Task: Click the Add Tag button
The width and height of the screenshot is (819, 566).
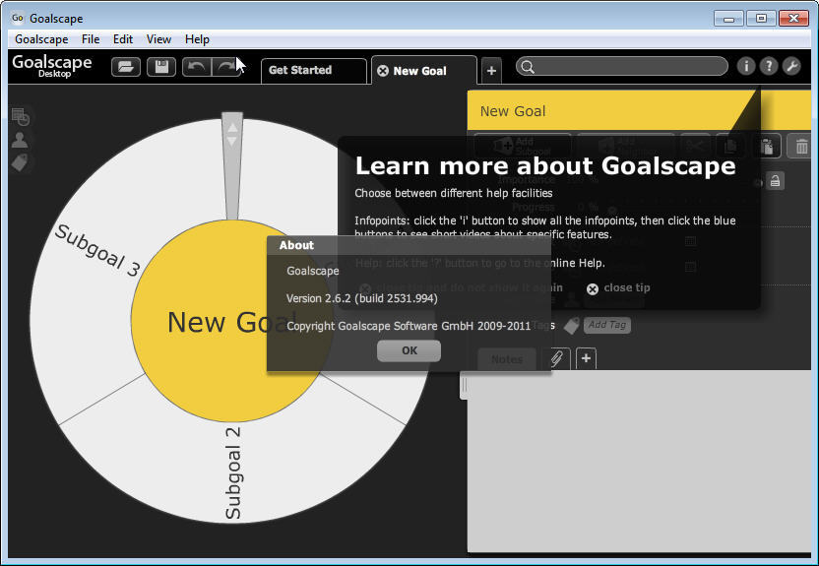Action: [x=607, y=325]
